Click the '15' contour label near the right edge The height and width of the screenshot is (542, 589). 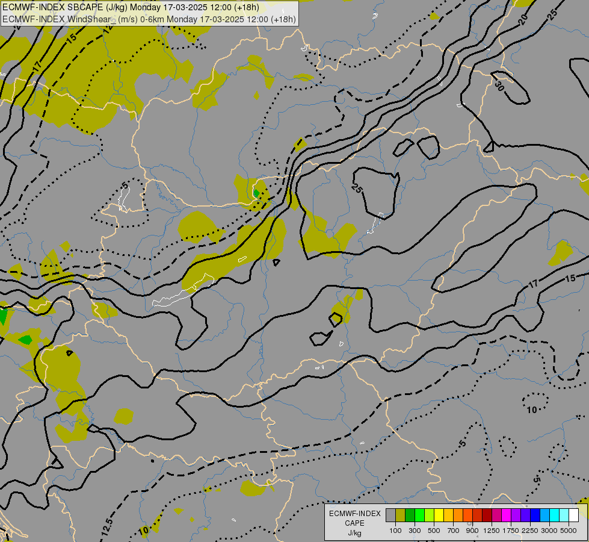point(570,278)
